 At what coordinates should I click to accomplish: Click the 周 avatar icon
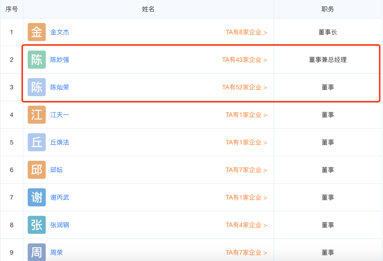37,252
